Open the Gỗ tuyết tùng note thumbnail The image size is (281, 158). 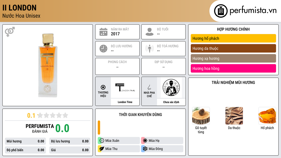201,116
